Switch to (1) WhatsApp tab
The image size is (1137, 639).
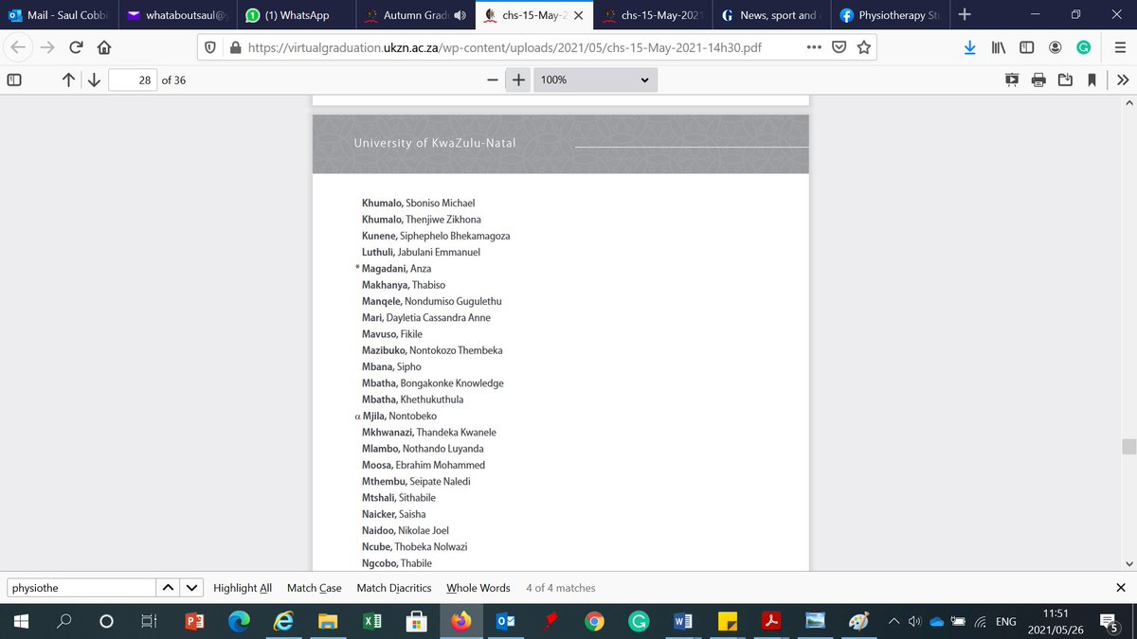[x=295, y=15]
